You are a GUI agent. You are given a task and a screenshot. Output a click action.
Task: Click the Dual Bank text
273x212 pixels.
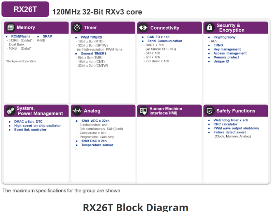pyautogui.click(x=17, y=44)
